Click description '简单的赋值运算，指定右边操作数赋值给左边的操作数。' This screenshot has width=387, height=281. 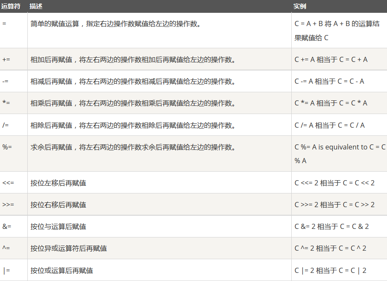[116, 24]
